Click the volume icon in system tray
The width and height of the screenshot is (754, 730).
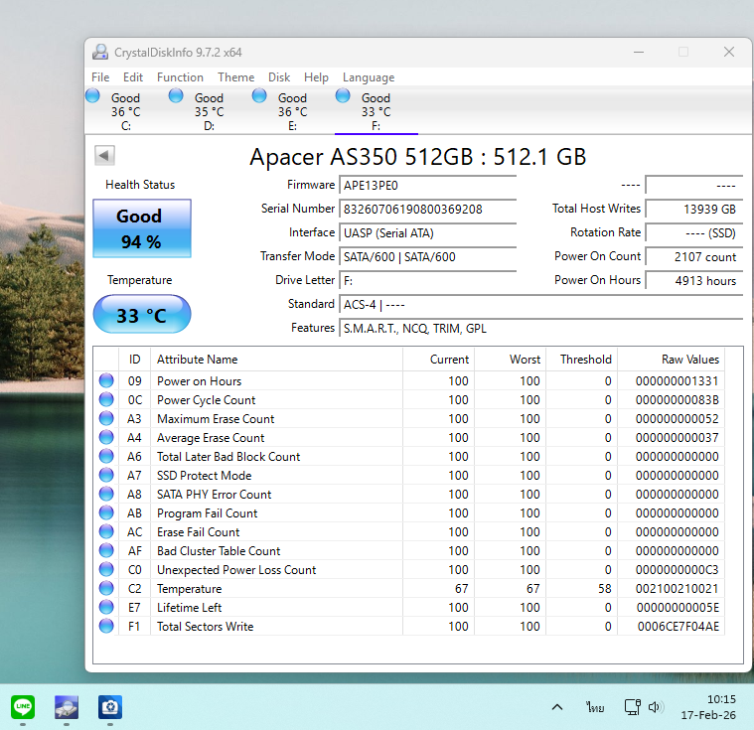pos(656,707)
